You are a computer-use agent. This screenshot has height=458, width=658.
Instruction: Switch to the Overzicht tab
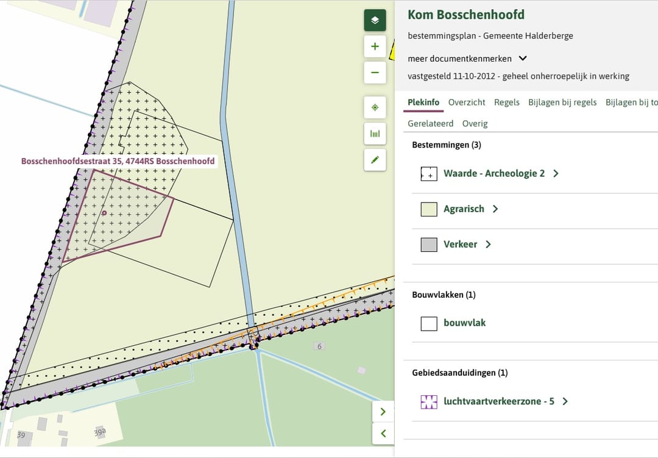[467, 102]
